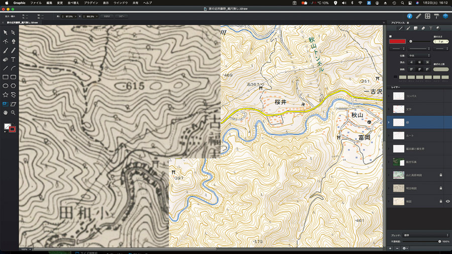
Task: Pick the Eraser tool
Action: coord(6,59)
